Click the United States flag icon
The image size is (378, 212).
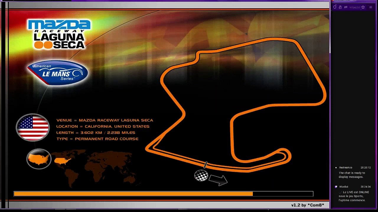pos(33,127)
